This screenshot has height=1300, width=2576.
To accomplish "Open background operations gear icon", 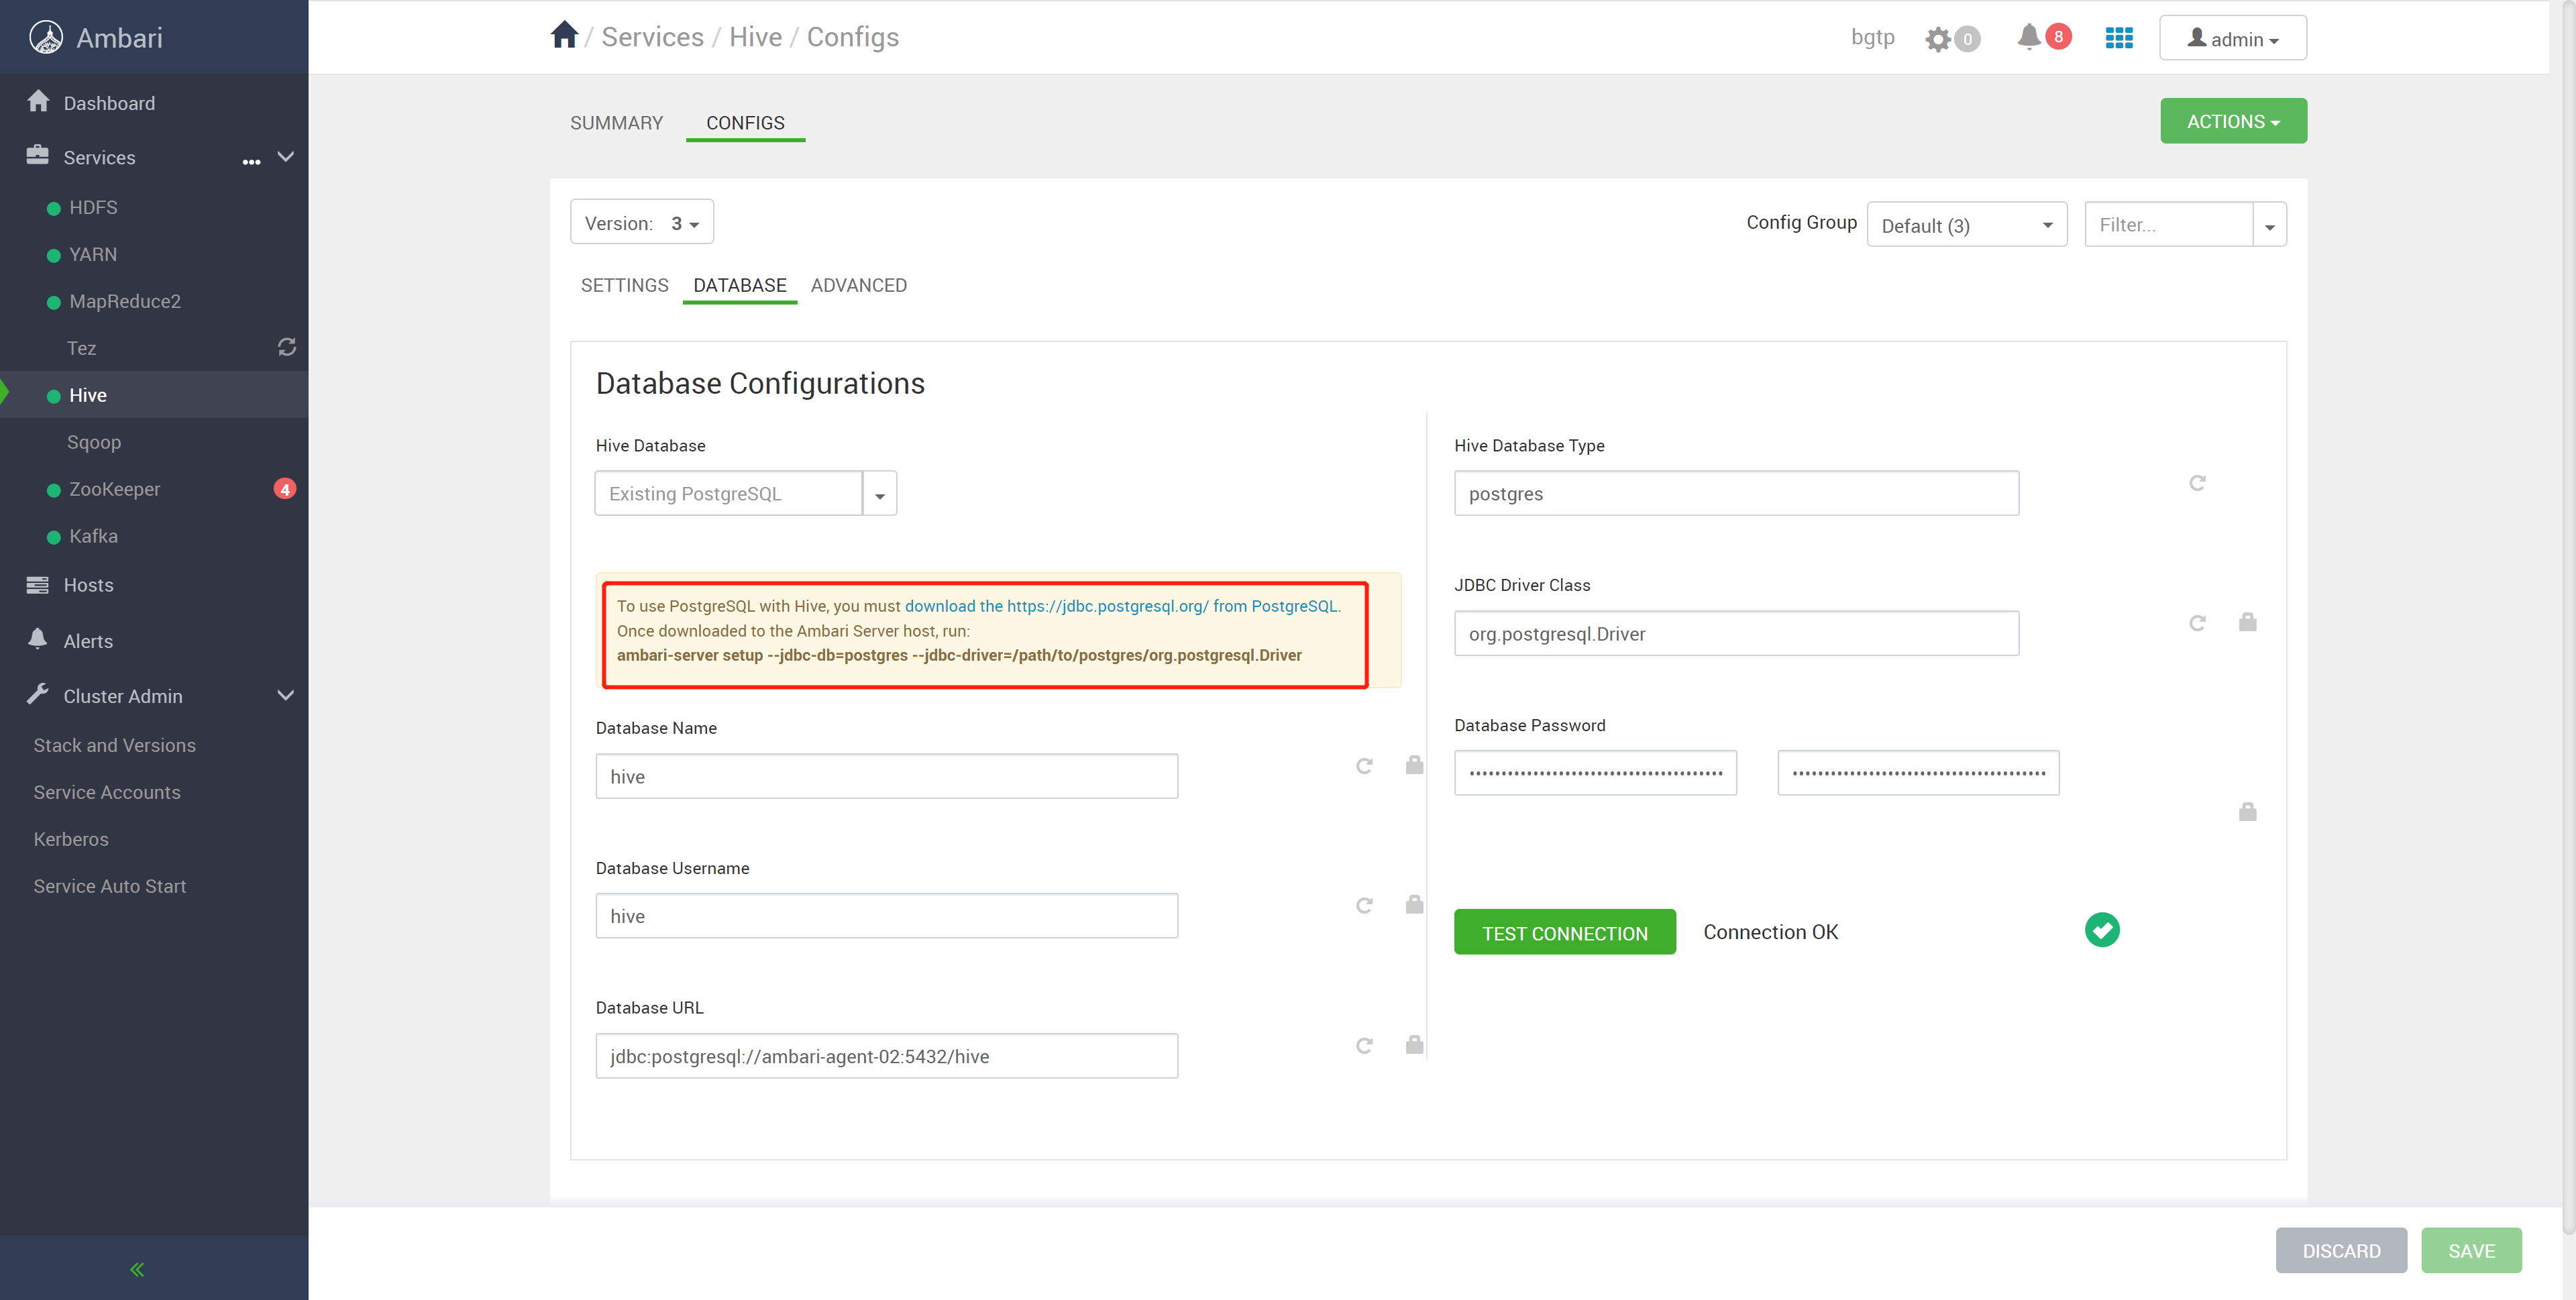I will [1938, 39].
